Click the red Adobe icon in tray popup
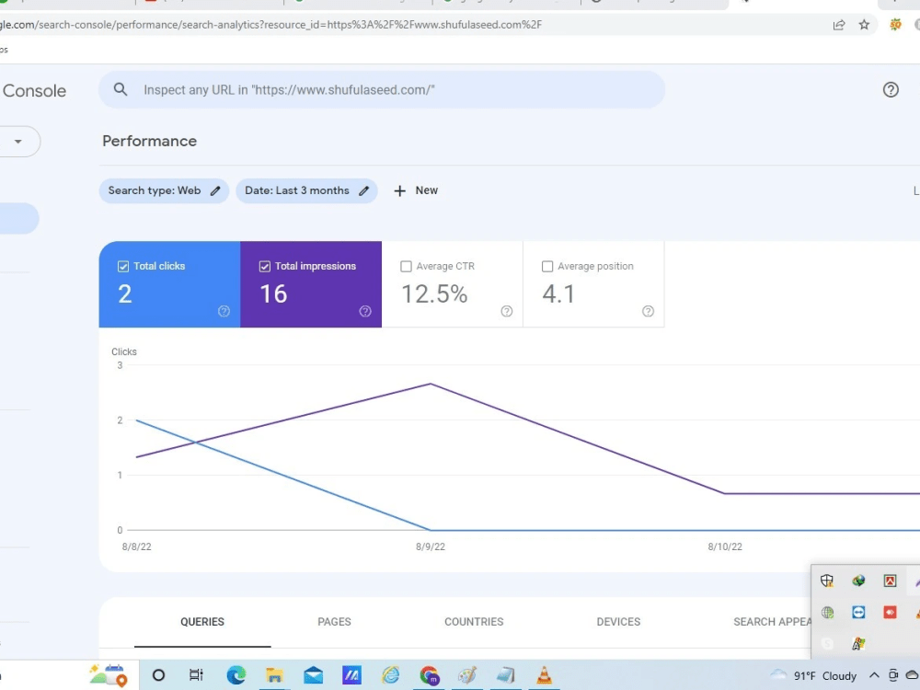920x690 pixels. click(x=890, y=581)
